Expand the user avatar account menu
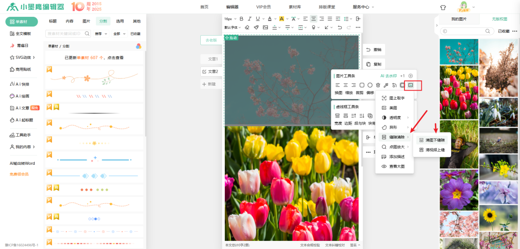 pos(475,7)
